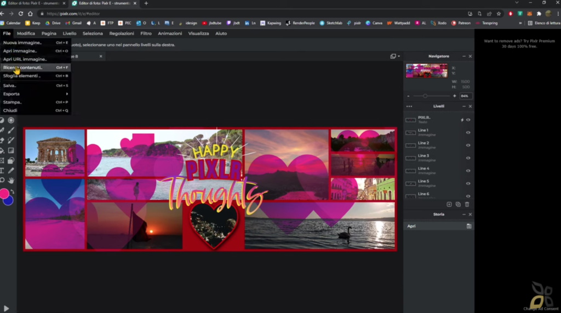Select the Eraser tool
The width and height of the screenshot is (561, 313).
(x=2, y=141)
